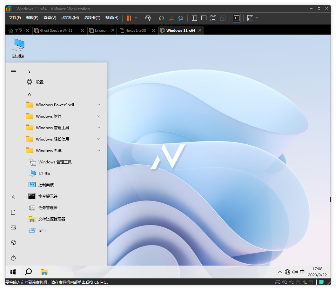
Task: Click Send Ctrl+Alt+Del toolbar icon
Action: coord(148,18)
